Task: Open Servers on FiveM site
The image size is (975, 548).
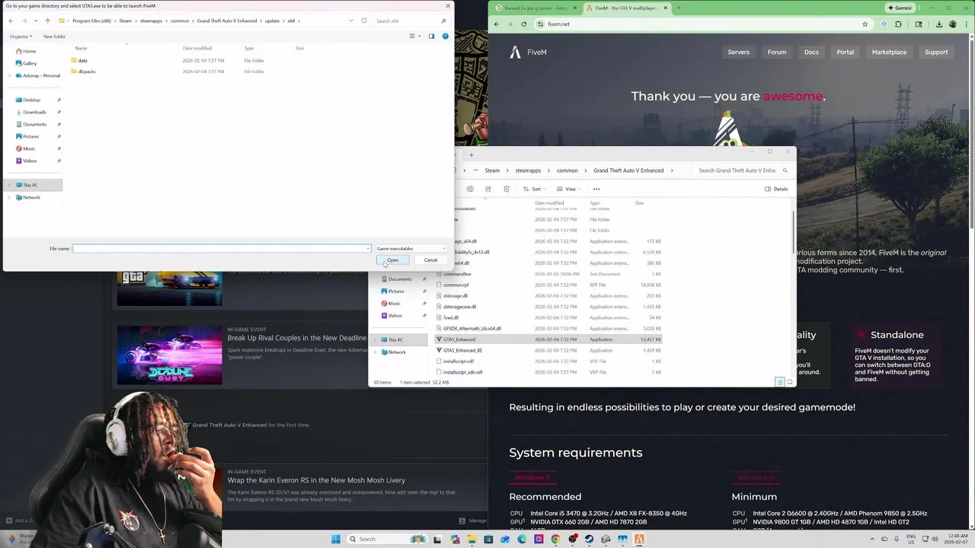Action: [738, 52]
